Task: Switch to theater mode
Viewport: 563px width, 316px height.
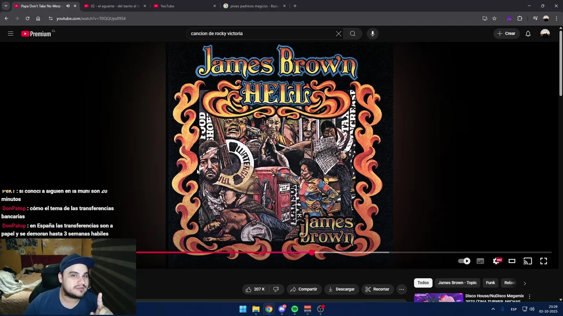Action: click(512, 261)
